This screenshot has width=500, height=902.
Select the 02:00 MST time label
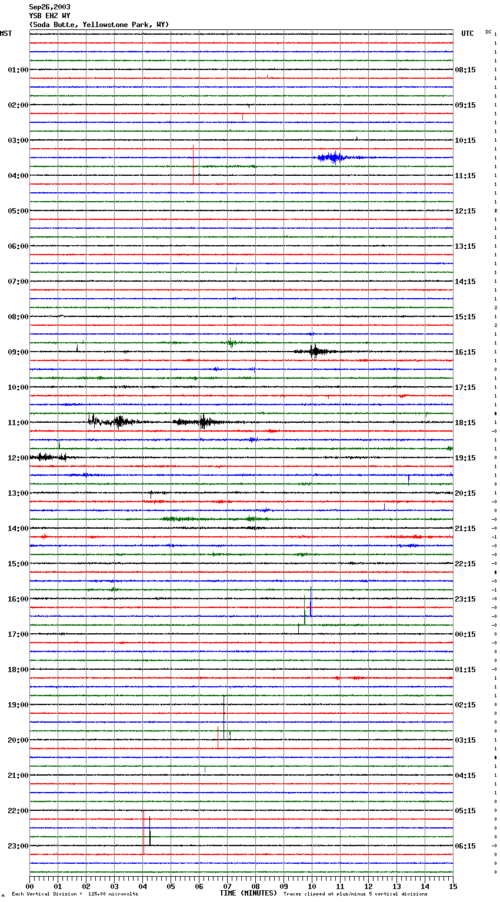(18, 105)
